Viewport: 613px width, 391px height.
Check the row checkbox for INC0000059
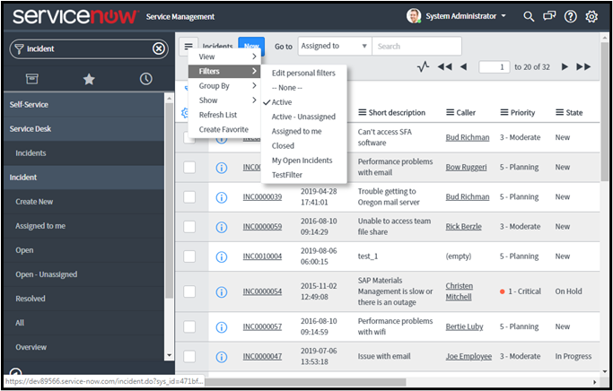tap(189, 226)
